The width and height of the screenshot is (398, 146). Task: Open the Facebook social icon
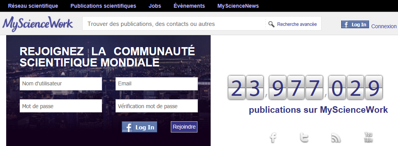pos(273,138)
